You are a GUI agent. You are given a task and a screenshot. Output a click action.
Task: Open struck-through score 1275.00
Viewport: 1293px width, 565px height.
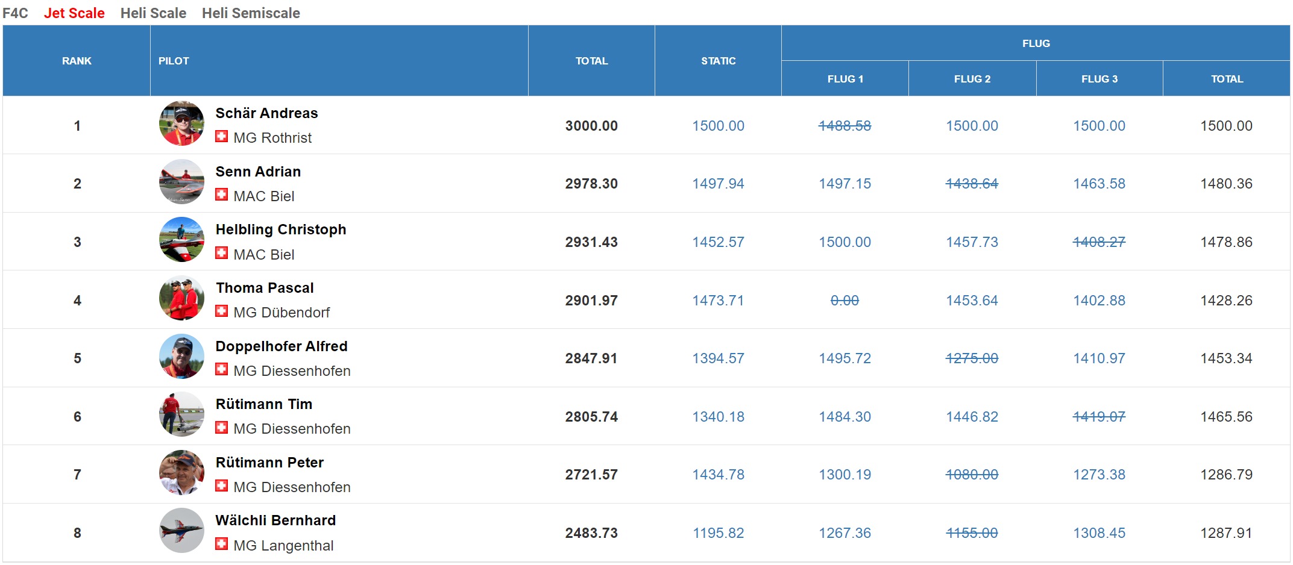point(972,358)
